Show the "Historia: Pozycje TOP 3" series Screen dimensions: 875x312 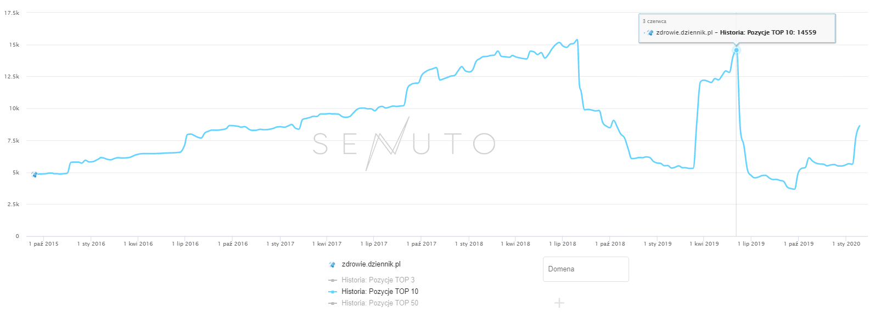point(378,280)
